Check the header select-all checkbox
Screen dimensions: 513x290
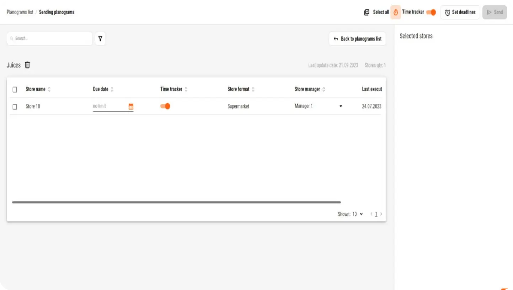pos(15,90)
